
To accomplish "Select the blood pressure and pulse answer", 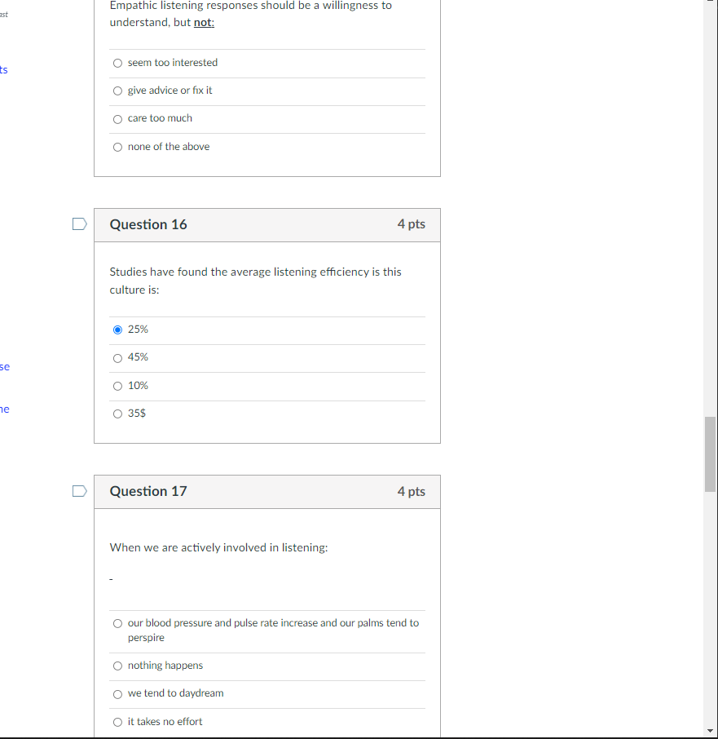I will coord(117,622).
